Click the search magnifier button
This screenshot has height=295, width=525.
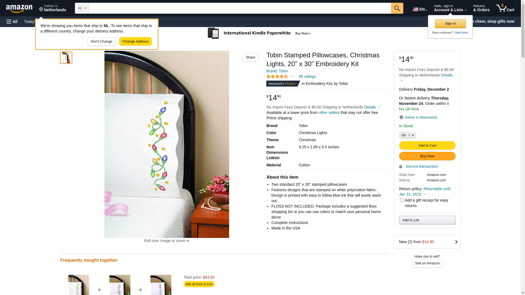[x=397, y=8]
